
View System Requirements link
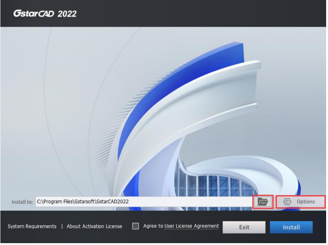coord(32,227)
